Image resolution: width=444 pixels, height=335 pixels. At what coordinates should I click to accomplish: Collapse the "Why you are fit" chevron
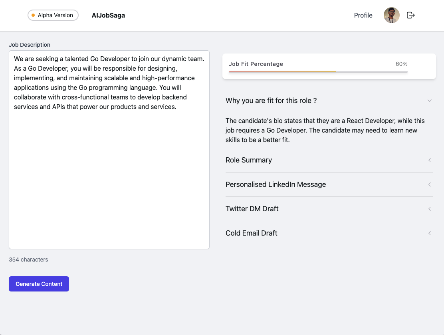[429, 101]
